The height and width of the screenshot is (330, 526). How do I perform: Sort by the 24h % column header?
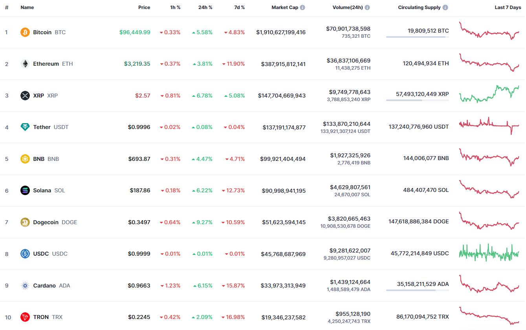click(205, 7)
